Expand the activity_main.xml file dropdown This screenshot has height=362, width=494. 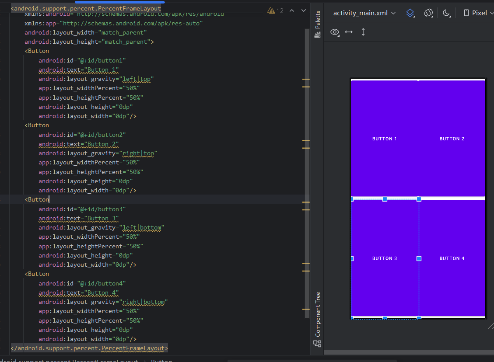364,13
